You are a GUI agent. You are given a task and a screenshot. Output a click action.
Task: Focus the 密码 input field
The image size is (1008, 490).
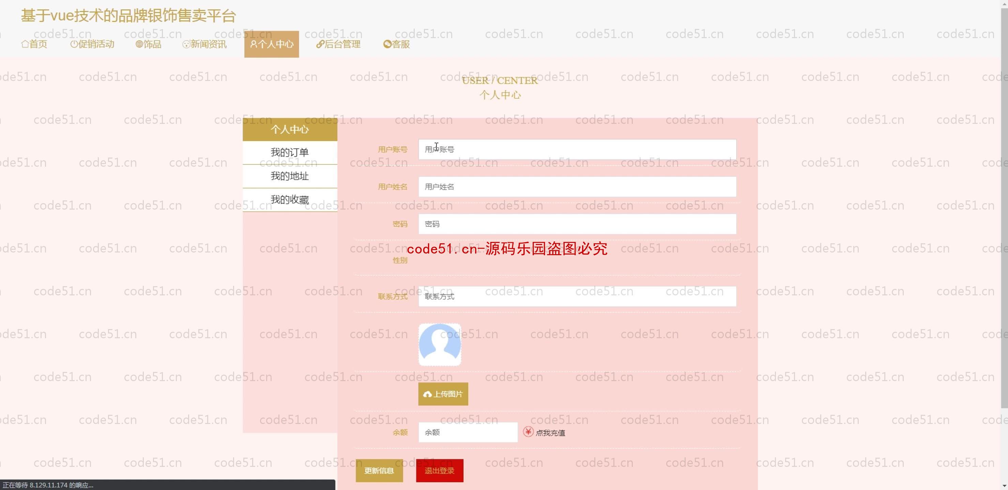pos(578,224)
